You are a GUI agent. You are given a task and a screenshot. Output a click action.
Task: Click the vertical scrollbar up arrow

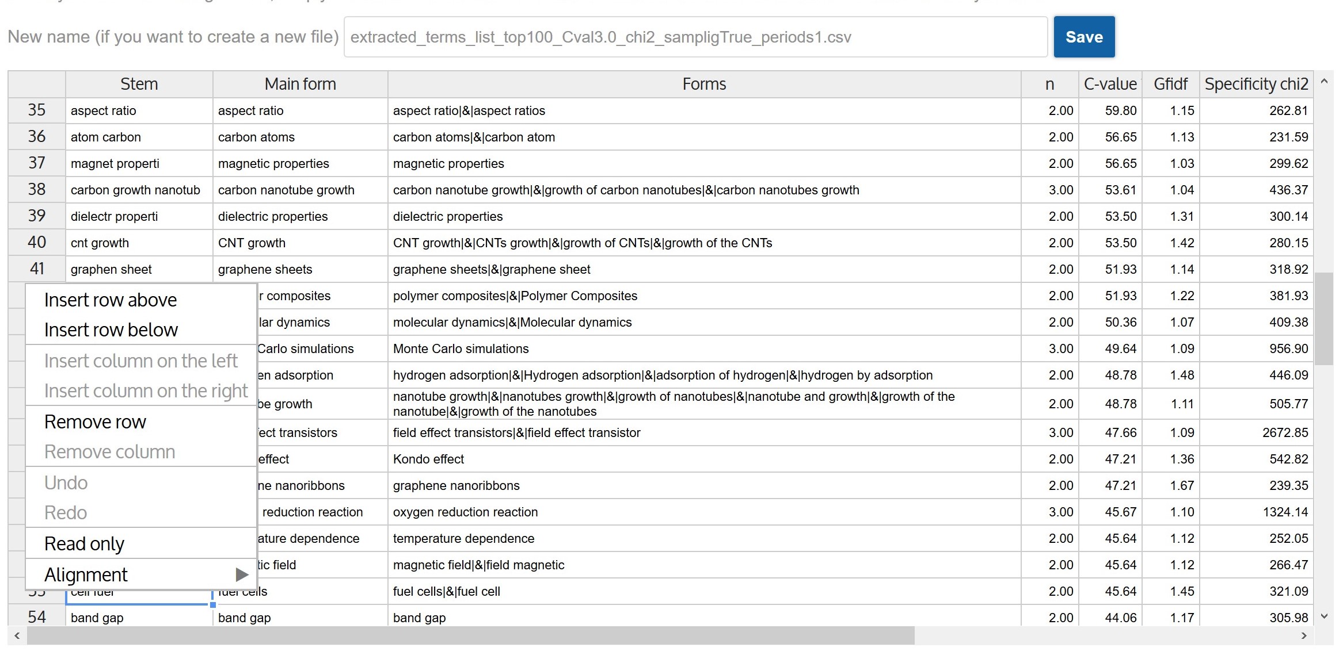(1324, 81)
